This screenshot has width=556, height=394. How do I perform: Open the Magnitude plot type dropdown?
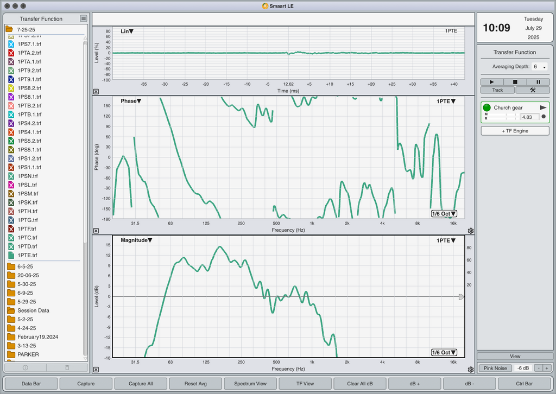coord(136,240)
